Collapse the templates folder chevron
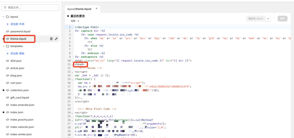 pos(3,46)
